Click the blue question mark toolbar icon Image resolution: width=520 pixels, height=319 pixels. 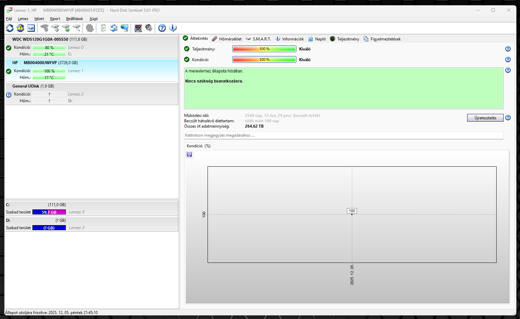162,28
